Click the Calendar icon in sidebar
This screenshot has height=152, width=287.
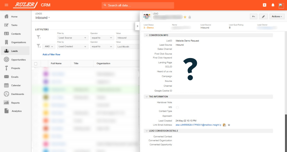pos(6,85)
